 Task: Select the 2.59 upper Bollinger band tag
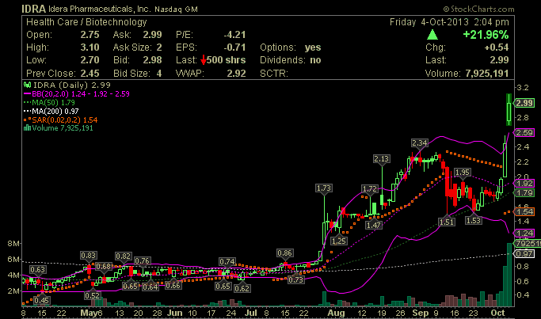coord(524,132)
